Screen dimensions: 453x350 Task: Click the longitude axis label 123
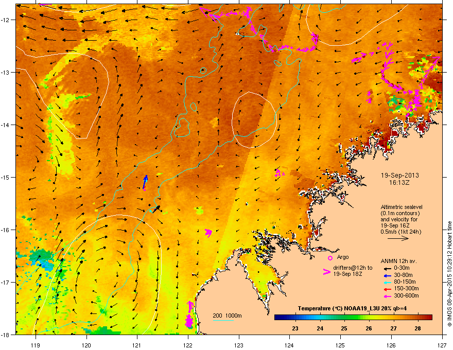(239, 345)
